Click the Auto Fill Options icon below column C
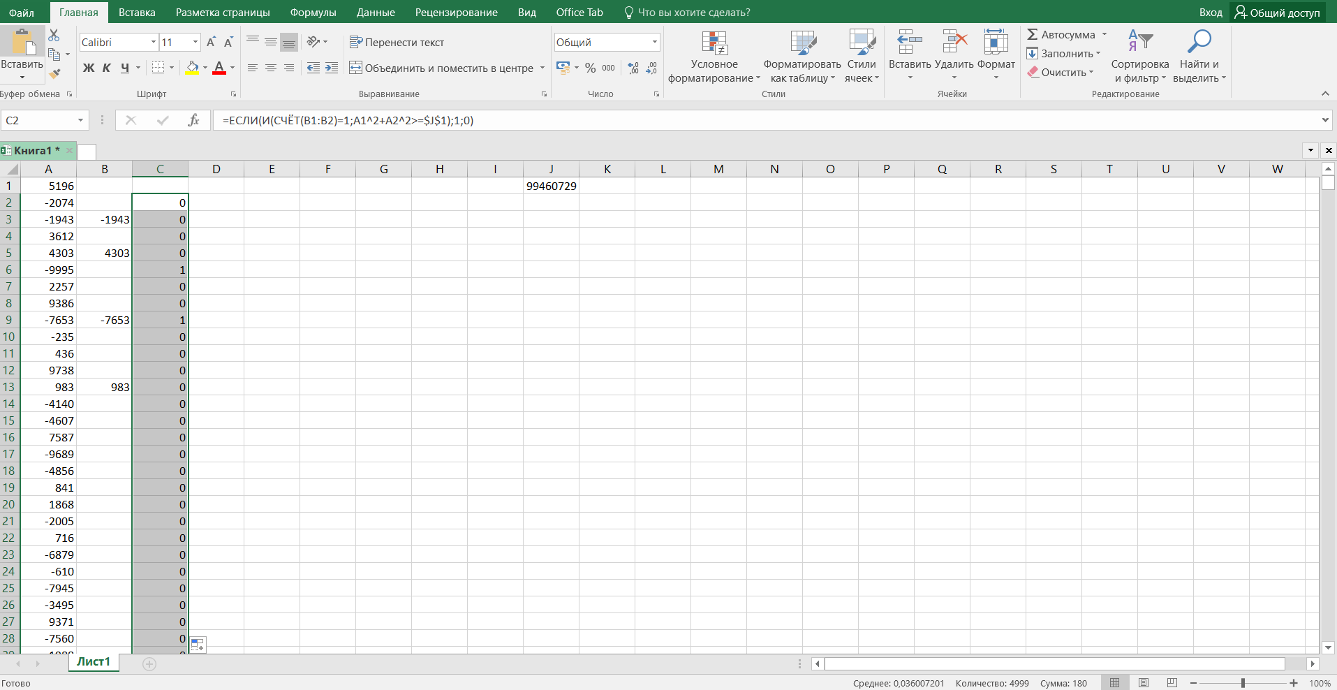The height and width of the screenshot is (690, 1337). 198,645
